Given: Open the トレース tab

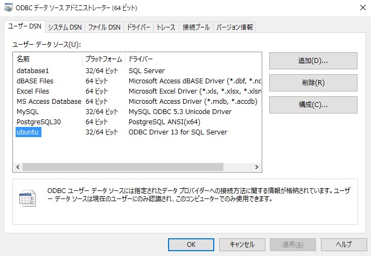Looking at the screenshot, I should 166,27.
